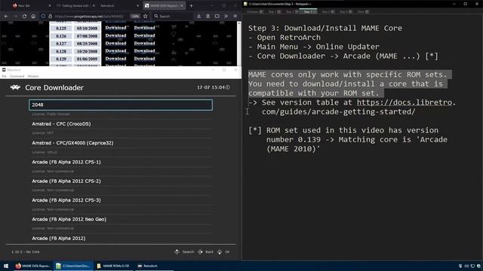
Task: Switch to Firefox MAME DATs taskbar button
Action: point(32,266)
